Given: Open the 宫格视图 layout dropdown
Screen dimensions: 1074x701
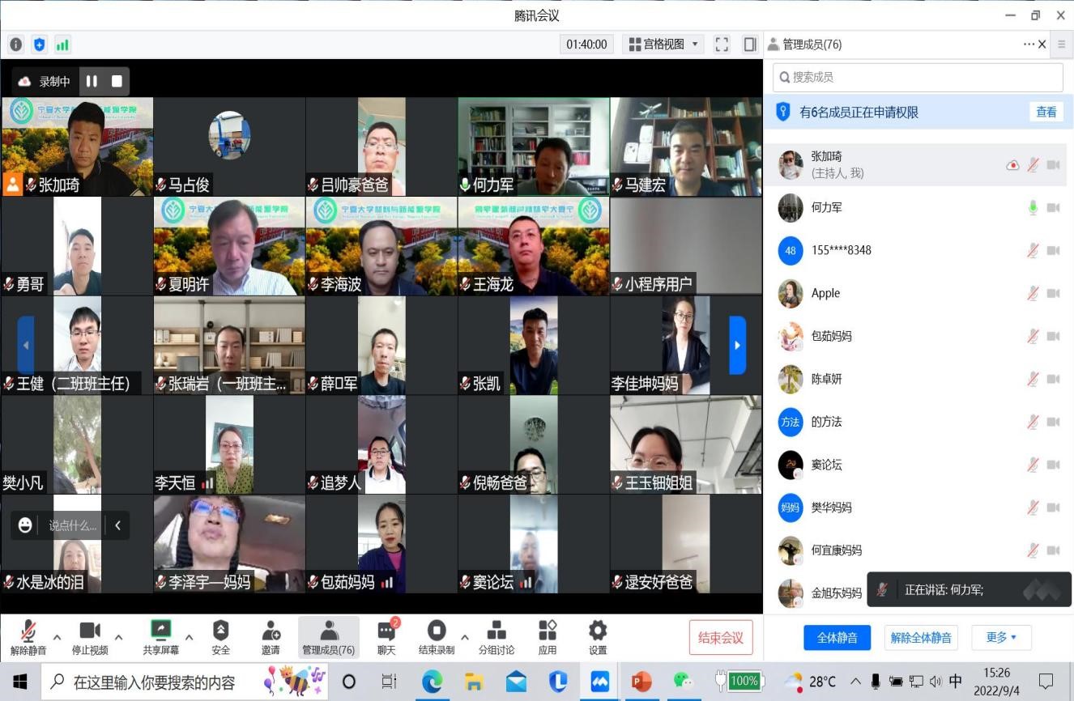Looking at the screenshot, I should [x=663, y=45].
